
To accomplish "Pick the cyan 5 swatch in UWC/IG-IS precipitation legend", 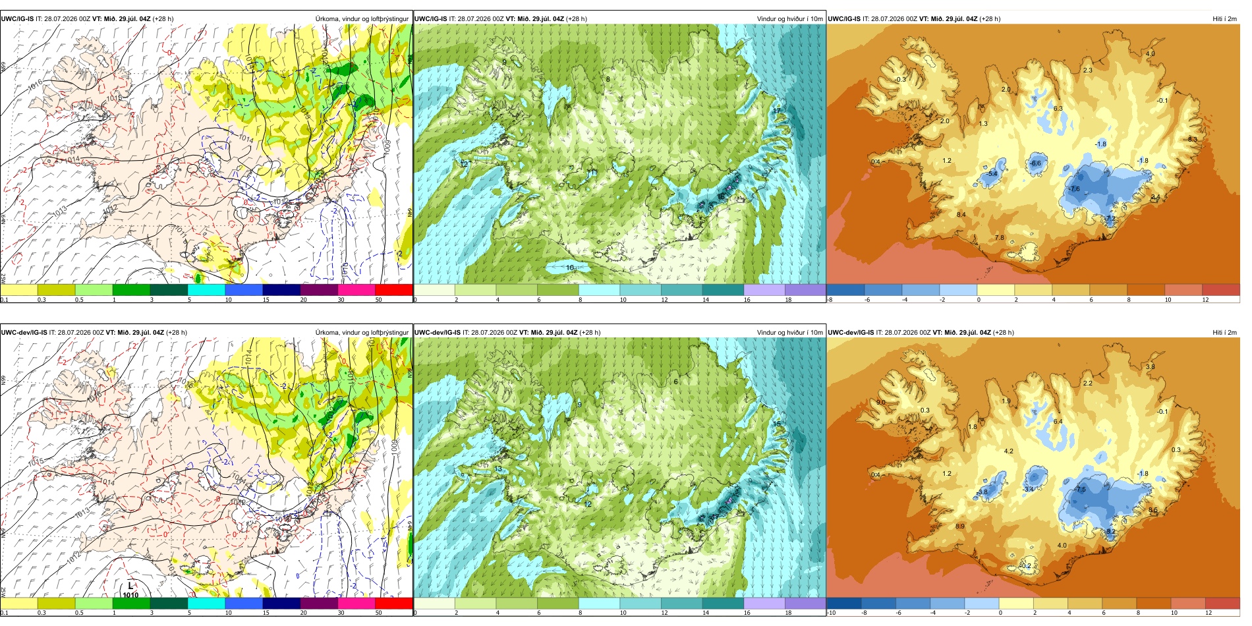I will (206, 290).
